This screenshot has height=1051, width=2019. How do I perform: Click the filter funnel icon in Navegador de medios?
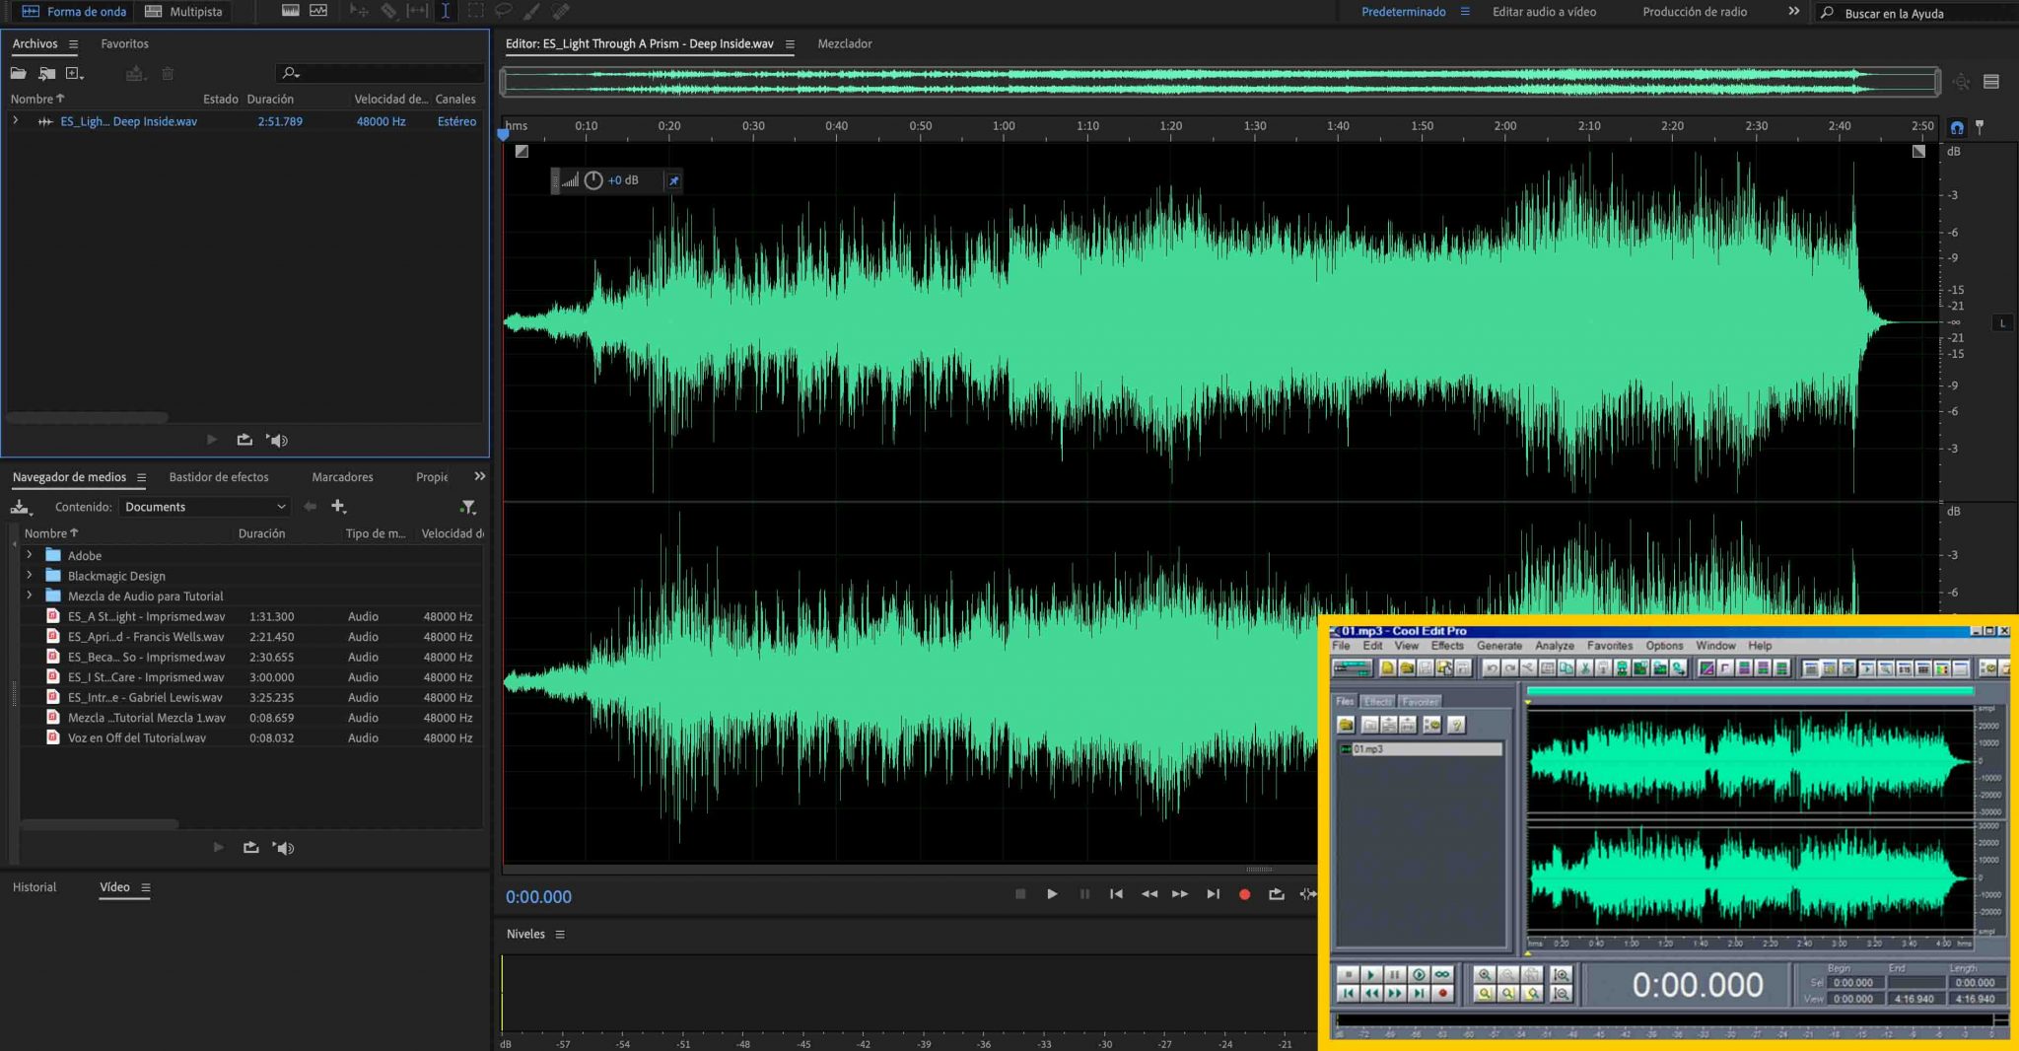(x=468, y=507)
